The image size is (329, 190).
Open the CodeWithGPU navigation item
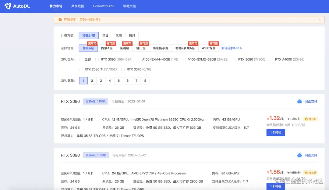pyautogui.click(x=104, y=6)
